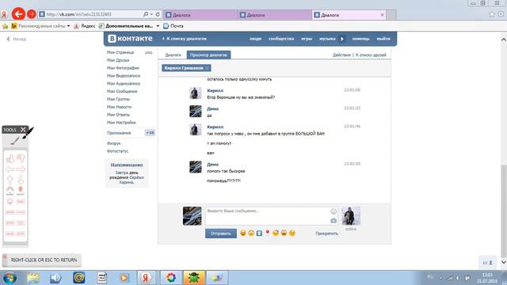Select the right arrow stamp in TOOLS panel

[x=21, y=169]
